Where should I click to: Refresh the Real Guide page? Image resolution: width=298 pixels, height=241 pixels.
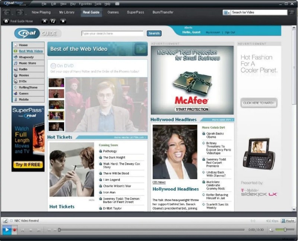pyautogui.click(x=53, y=21)
